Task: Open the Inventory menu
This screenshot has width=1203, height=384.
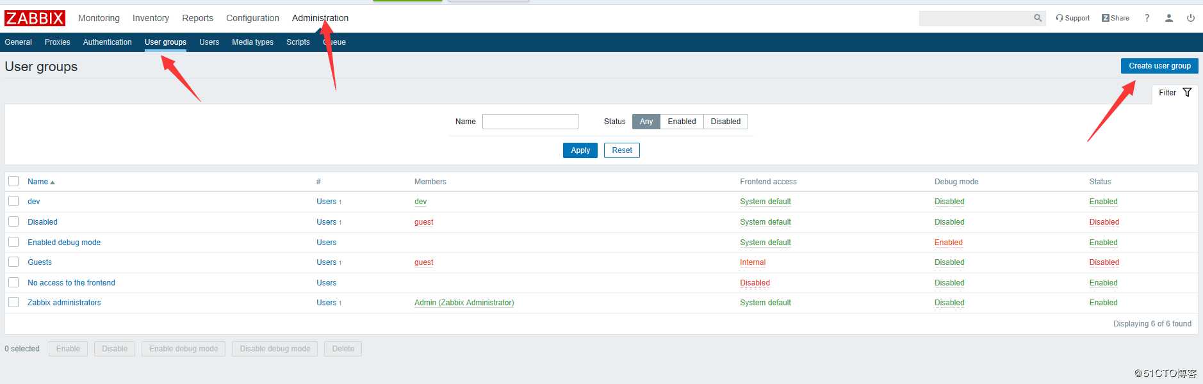Action: click(x=151, y=18)
